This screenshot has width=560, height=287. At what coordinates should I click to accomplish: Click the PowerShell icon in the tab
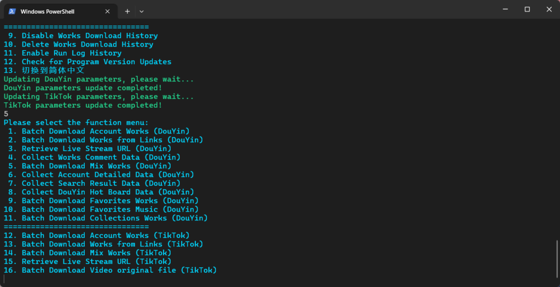click(x=11, y=11)
